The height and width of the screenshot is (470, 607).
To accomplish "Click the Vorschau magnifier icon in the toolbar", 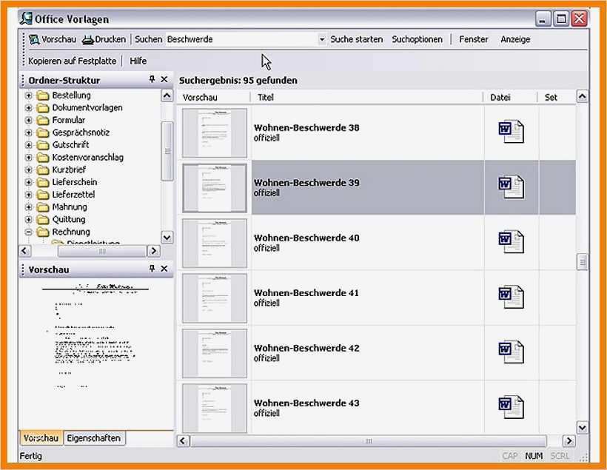I will pos(33,39).
